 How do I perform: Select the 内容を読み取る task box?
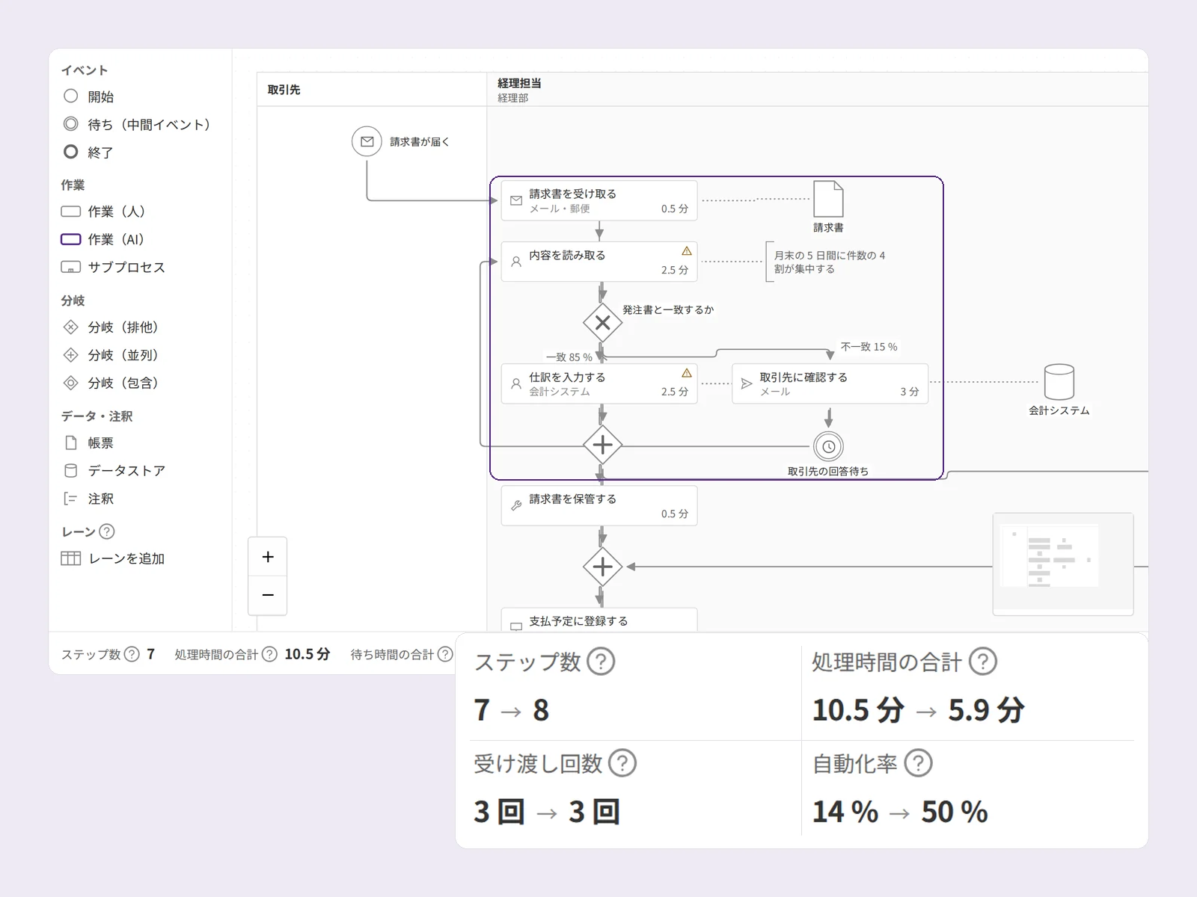coord(599,262)
